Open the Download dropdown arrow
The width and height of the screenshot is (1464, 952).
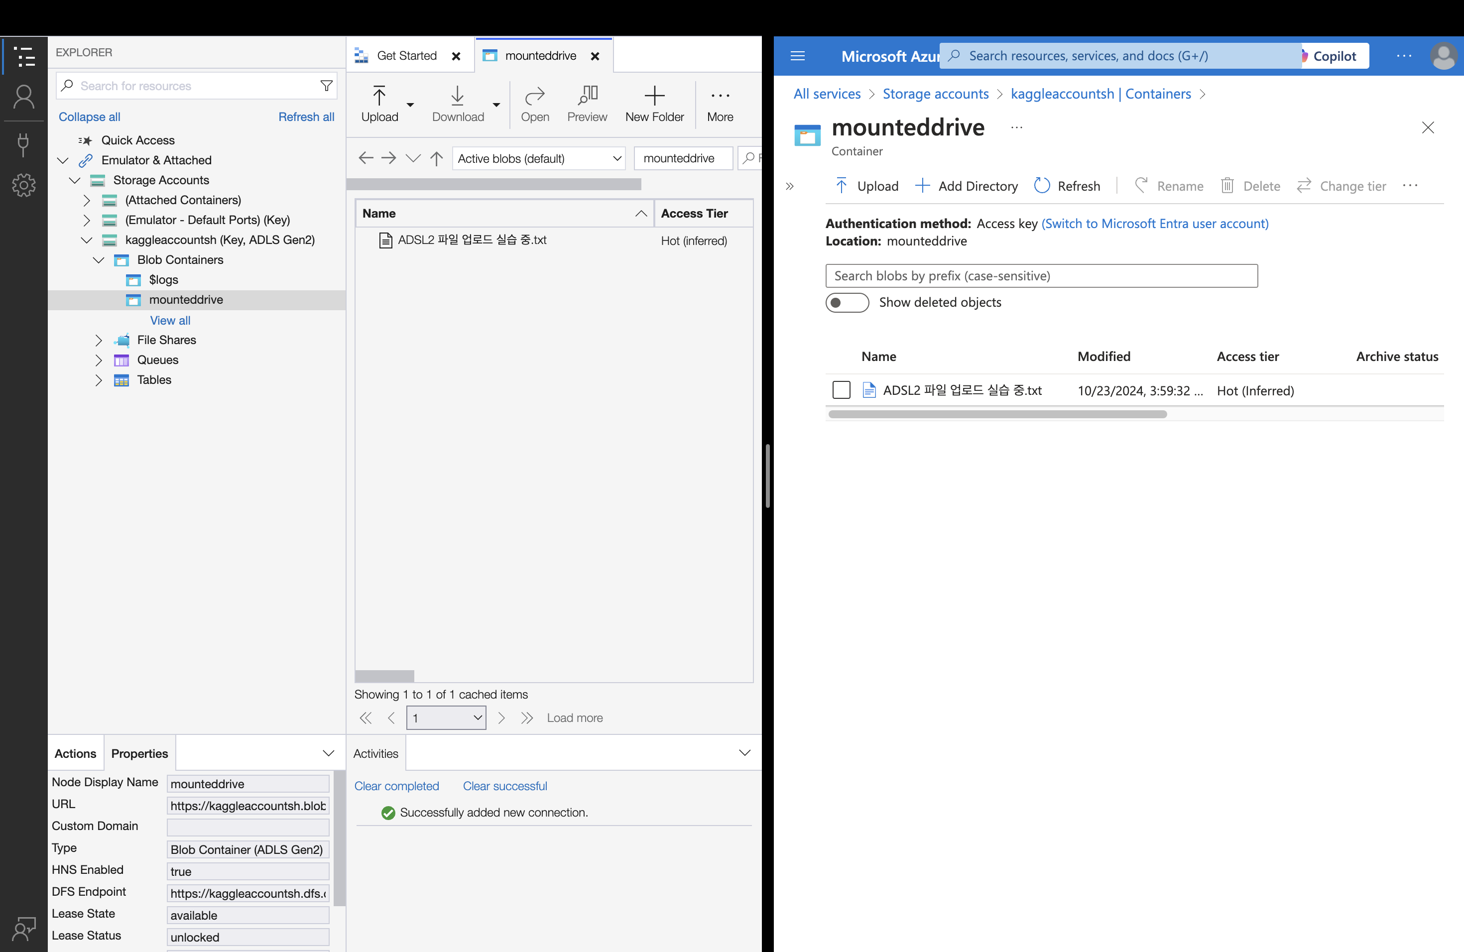coord(496,105)
